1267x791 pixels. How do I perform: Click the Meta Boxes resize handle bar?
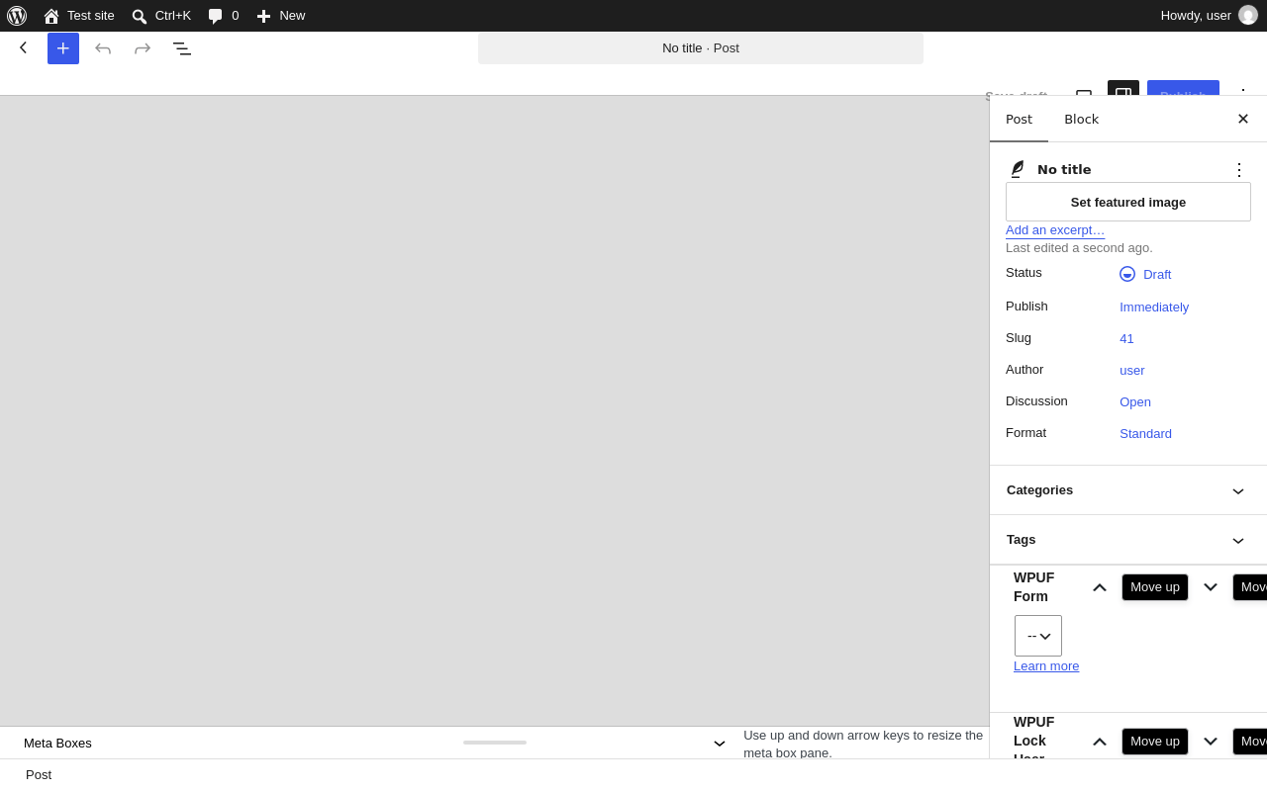495,743
